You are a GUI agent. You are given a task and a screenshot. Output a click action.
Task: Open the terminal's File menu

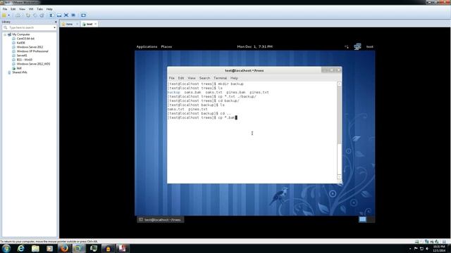tap(171, 78)
